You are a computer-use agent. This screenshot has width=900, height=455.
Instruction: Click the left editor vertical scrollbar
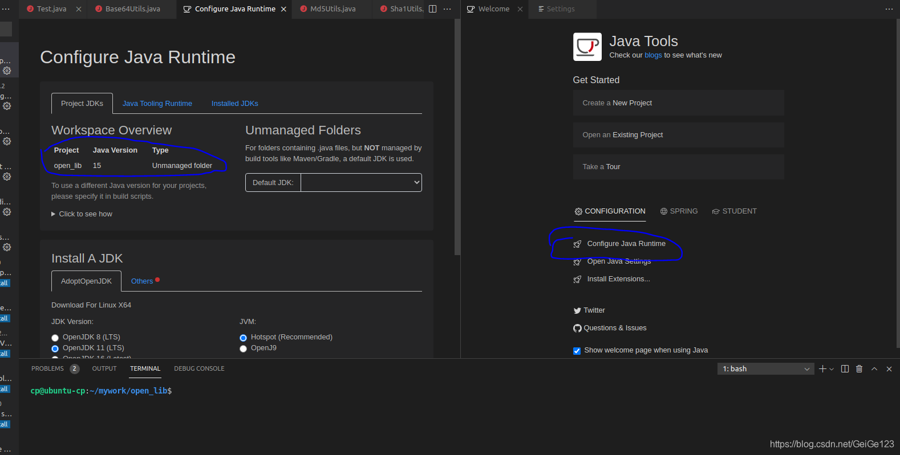tap(457, 137)
